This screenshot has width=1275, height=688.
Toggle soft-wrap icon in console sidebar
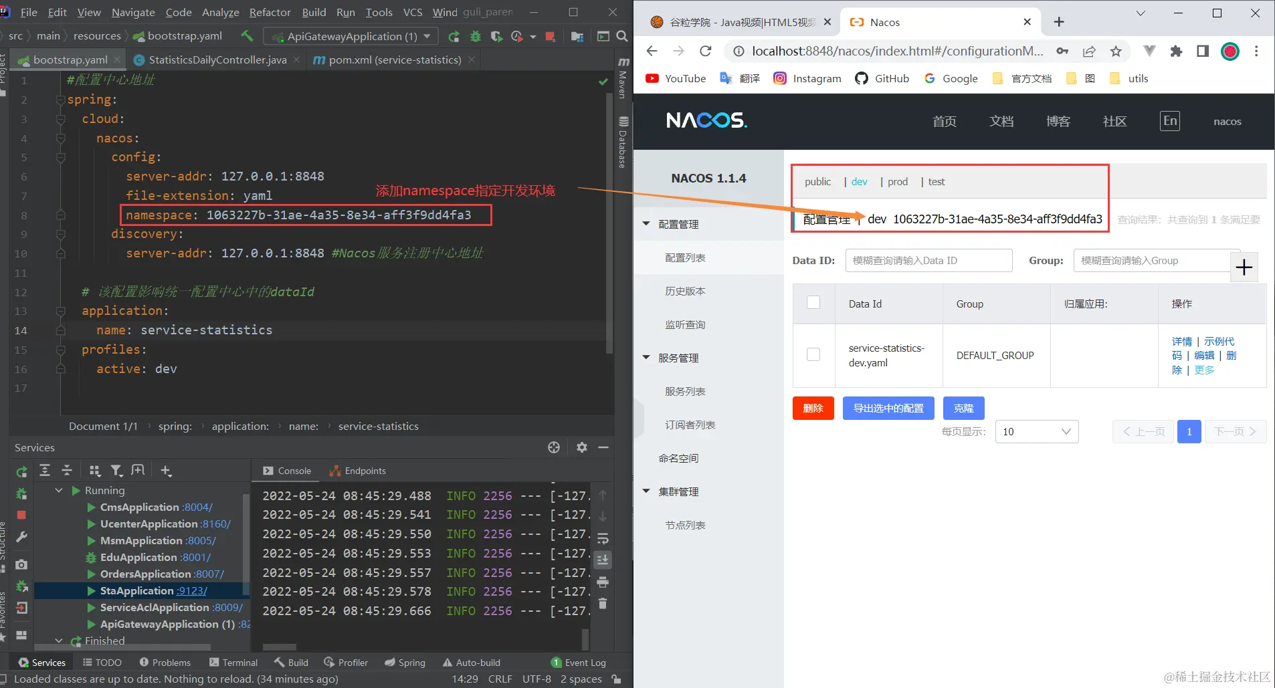tap(603, 538)
